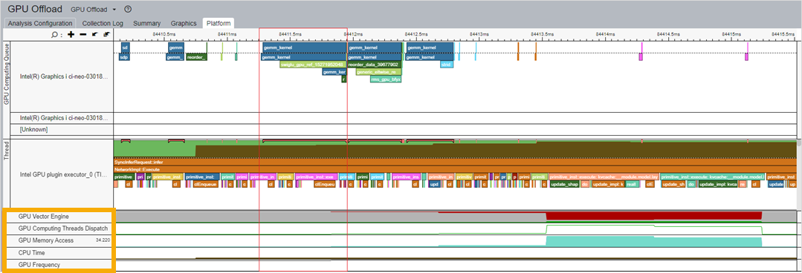
Task: Click the swiglu_gpu_ref kernel block
Action: point(312,65)
